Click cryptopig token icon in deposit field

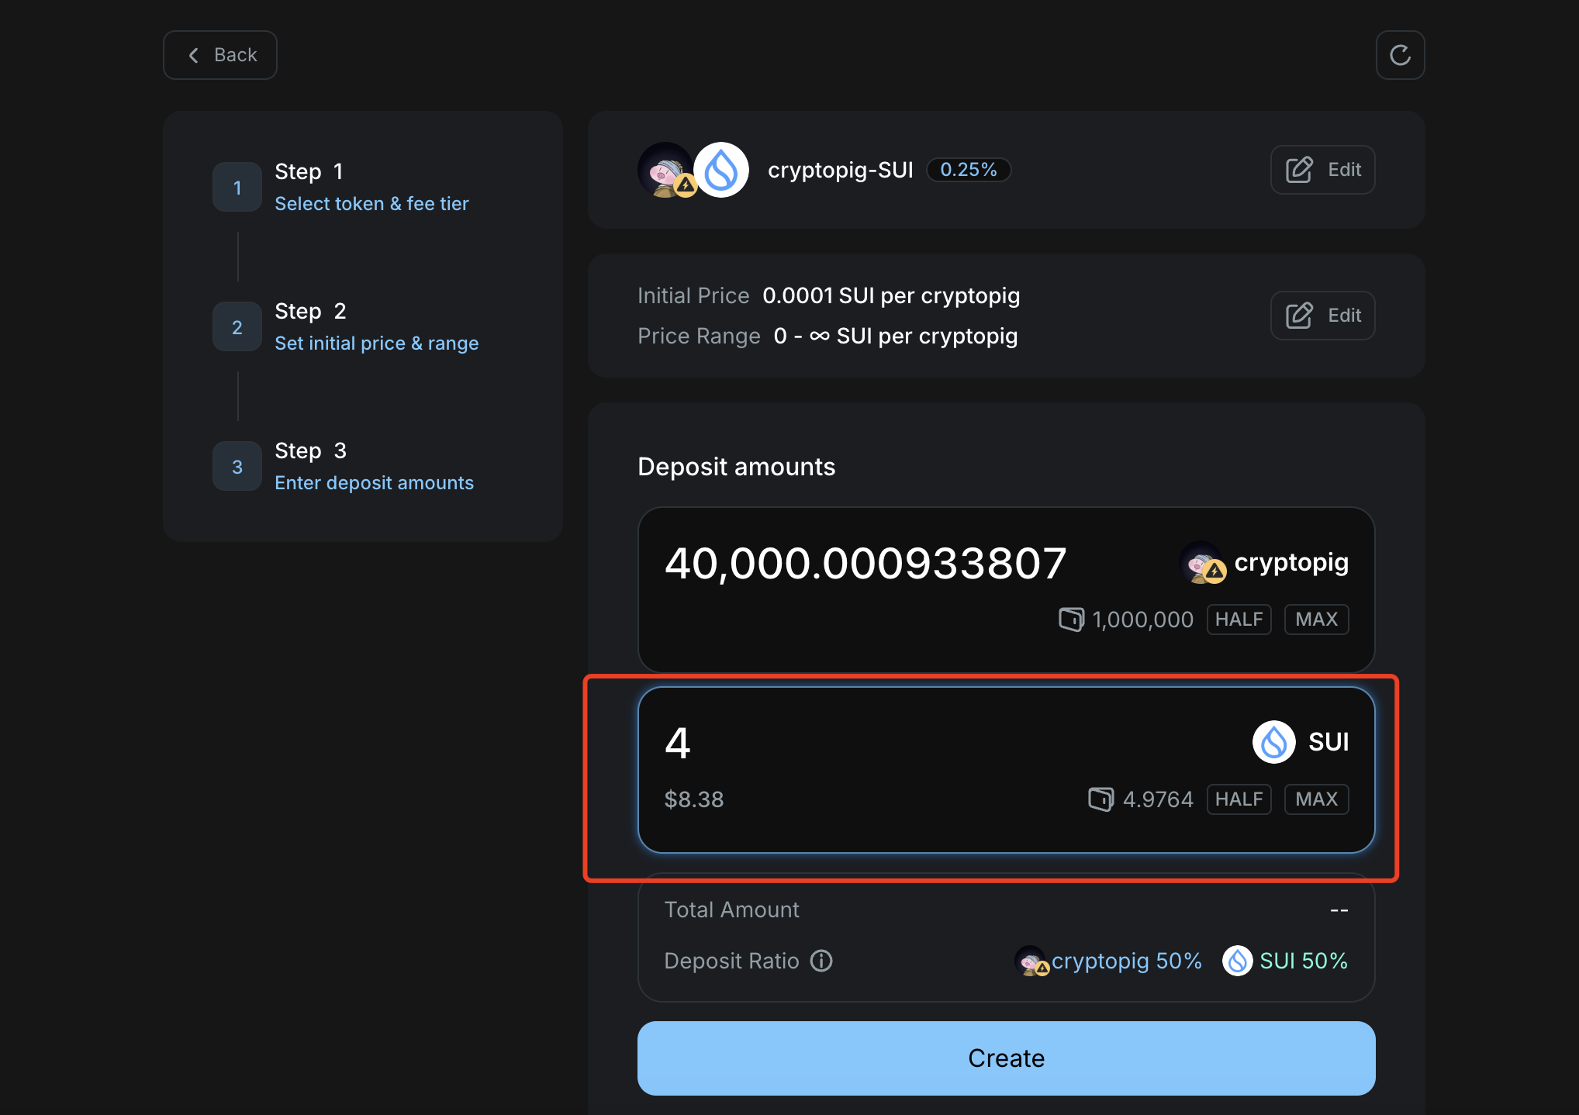(1202, 563)
